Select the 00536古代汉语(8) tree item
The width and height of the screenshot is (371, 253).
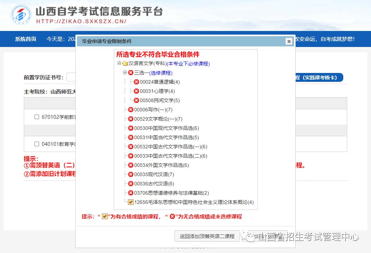click(154, 184)
